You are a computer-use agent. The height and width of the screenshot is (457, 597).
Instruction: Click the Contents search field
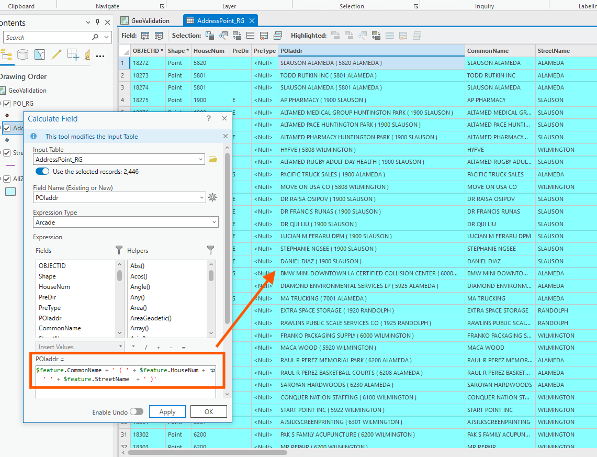pos(48,37)
